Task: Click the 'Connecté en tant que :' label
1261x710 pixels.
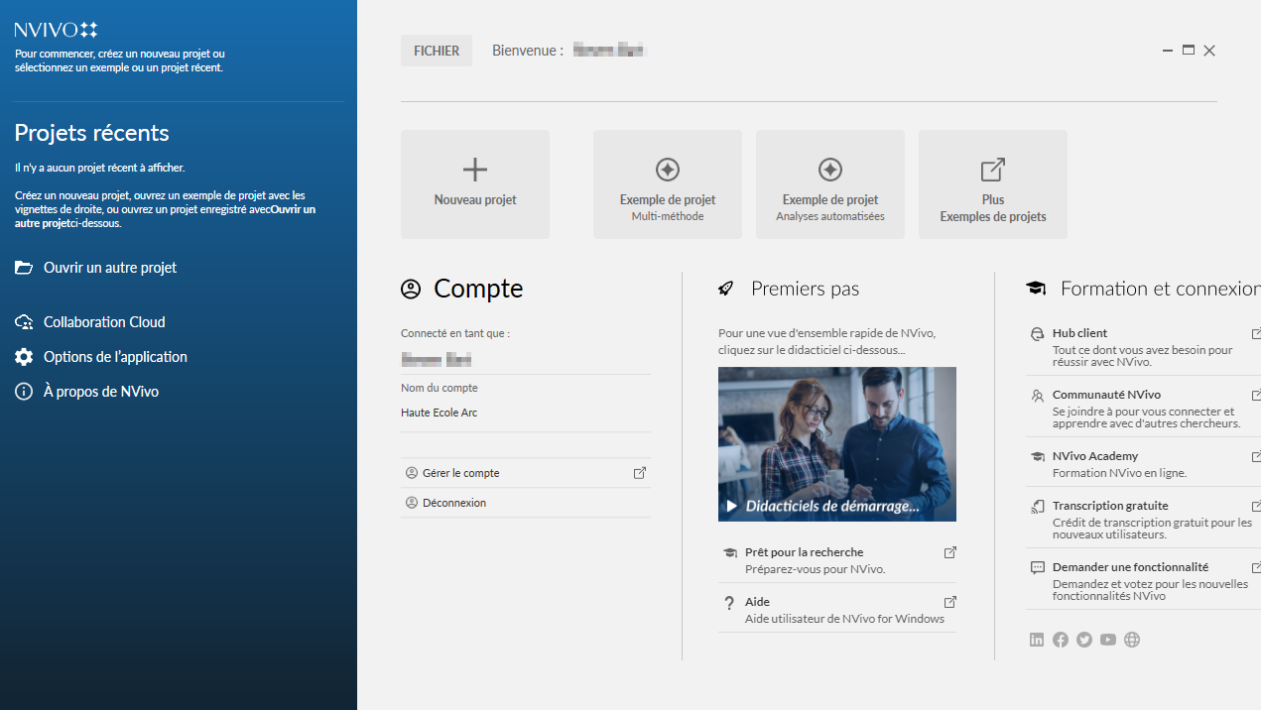Action: 455,334
